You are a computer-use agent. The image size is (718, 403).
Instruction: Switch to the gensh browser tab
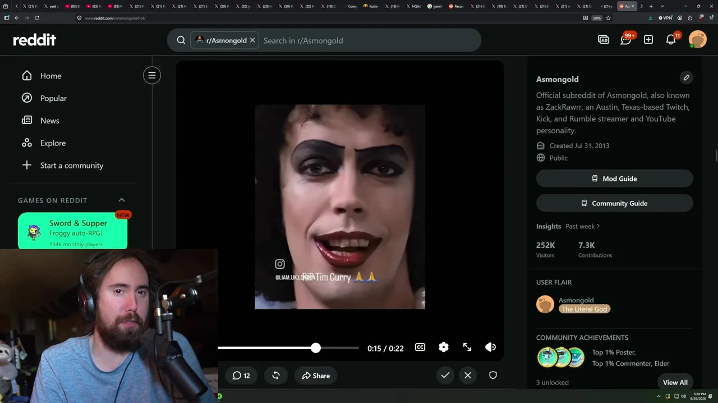[x=435, y=6]
